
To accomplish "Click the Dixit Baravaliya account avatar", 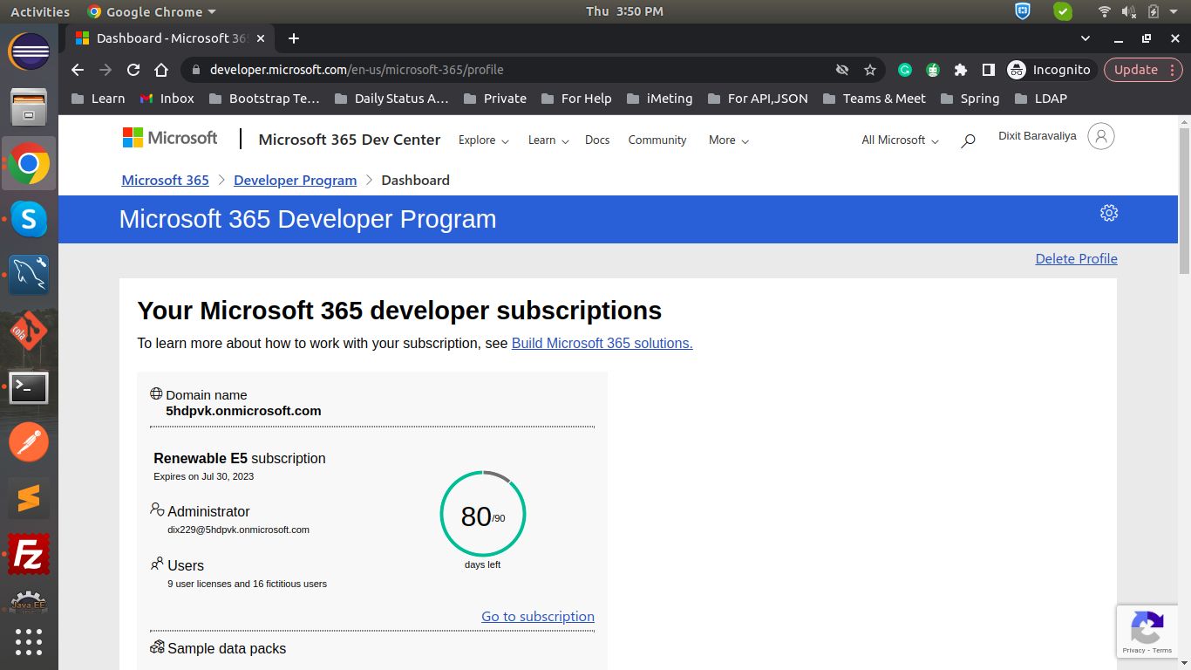I will [1101, 136].
